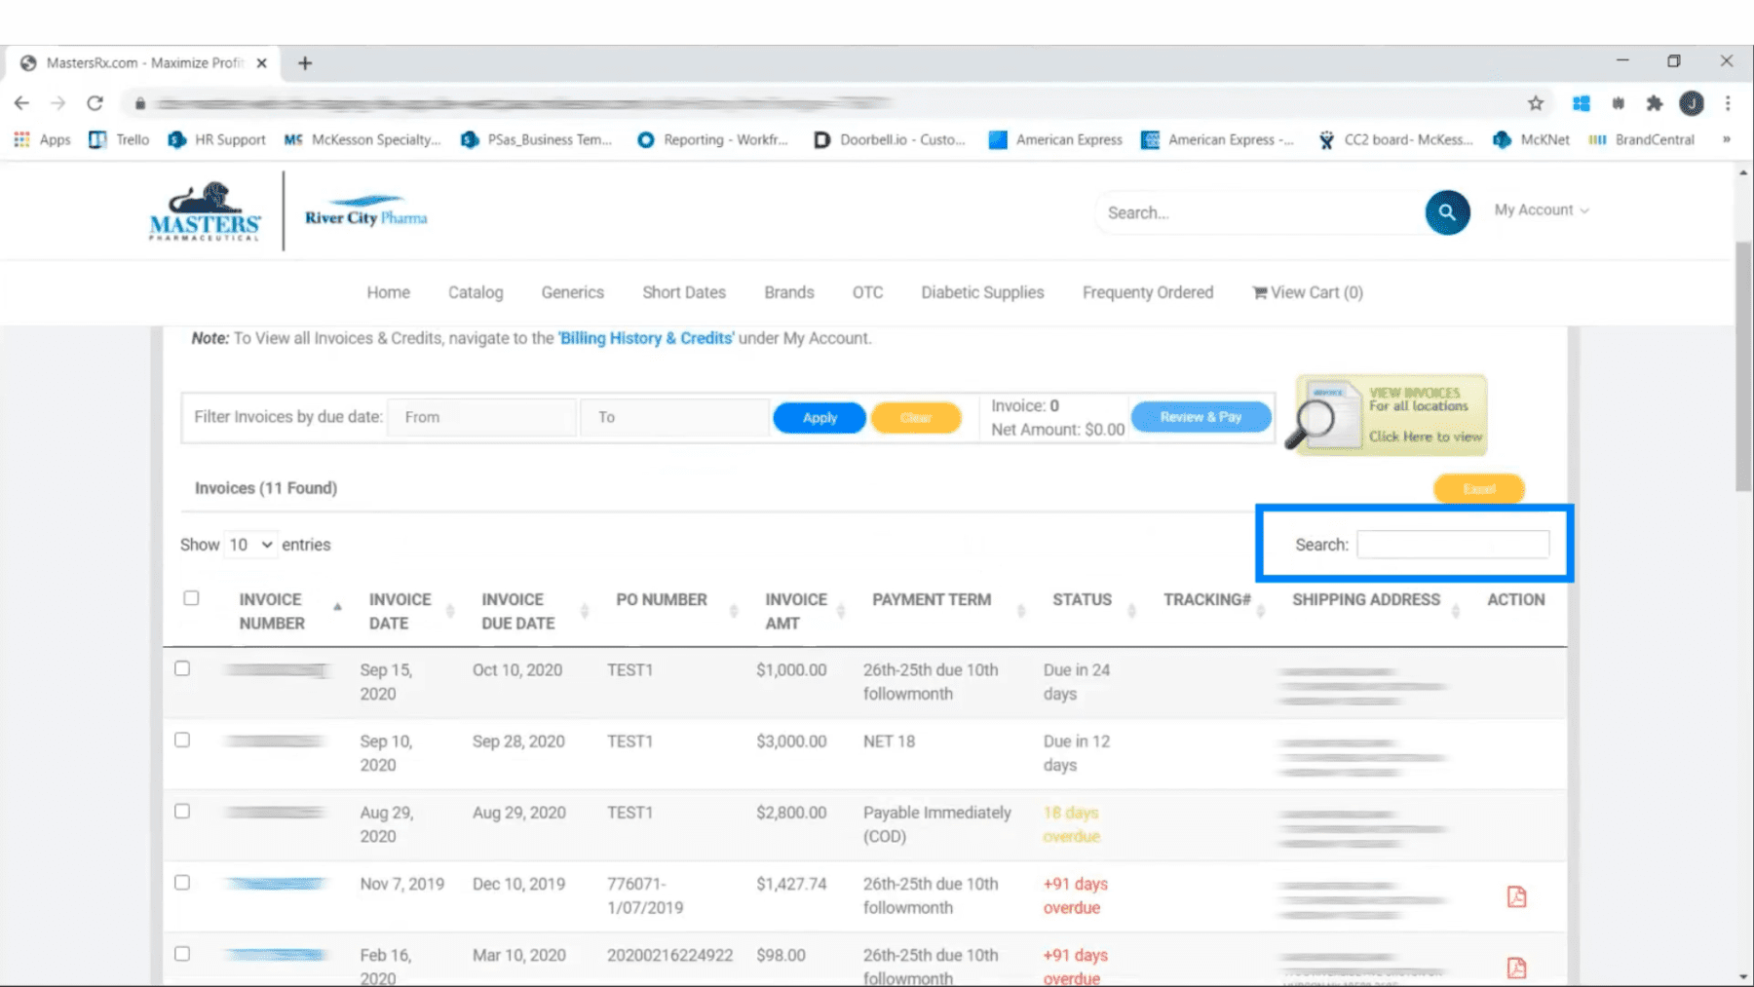Viewport: 1754px width, 987px height.
Task: Open the Show entries count dropdown
Action: [x=249, y=545]
